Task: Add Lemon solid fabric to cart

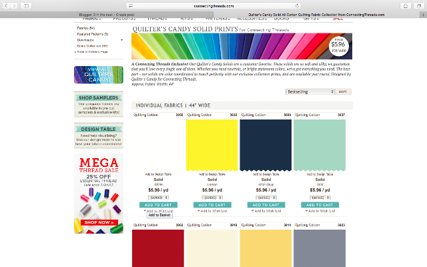Action: point(212,205)
